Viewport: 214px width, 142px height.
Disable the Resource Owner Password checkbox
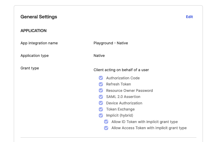tap(101, 90)
